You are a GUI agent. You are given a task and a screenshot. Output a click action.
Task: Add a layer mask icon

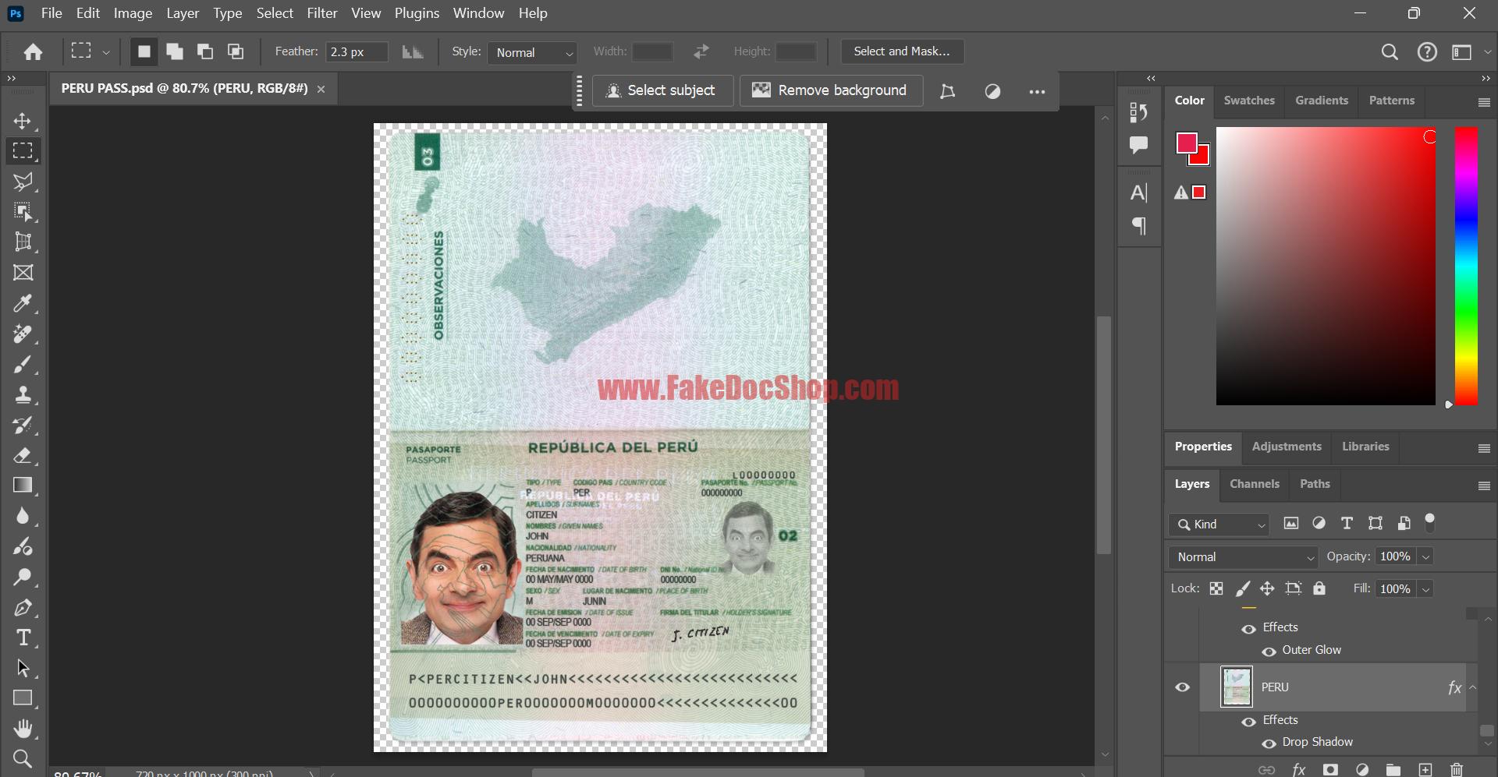click(1330, 770)
